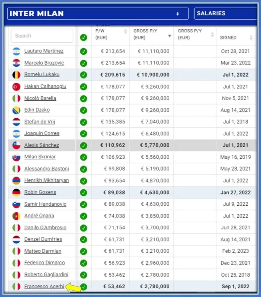Open Marcelo Brozovic player link
Viewport: 261px width, 297px height.
pyautogui.click(x=44, y=63)
